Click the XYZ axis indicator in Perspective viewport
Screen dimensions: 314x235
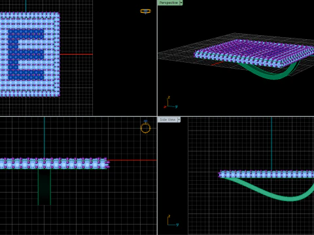[x=171, y=102]
